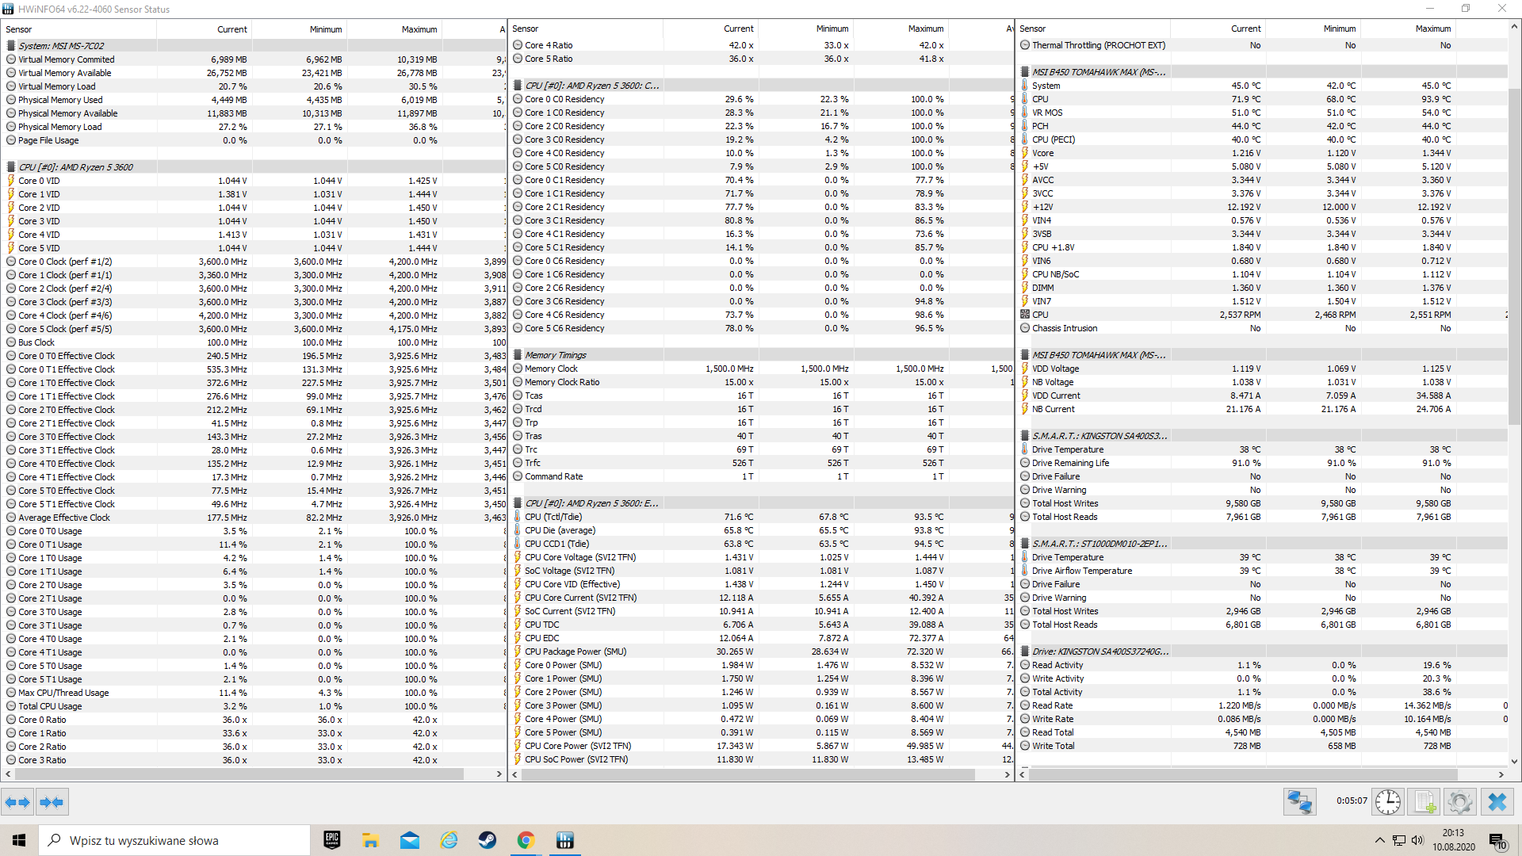Select the Physical Memory Load row
1522x856 pixels.
coord(254,127)
